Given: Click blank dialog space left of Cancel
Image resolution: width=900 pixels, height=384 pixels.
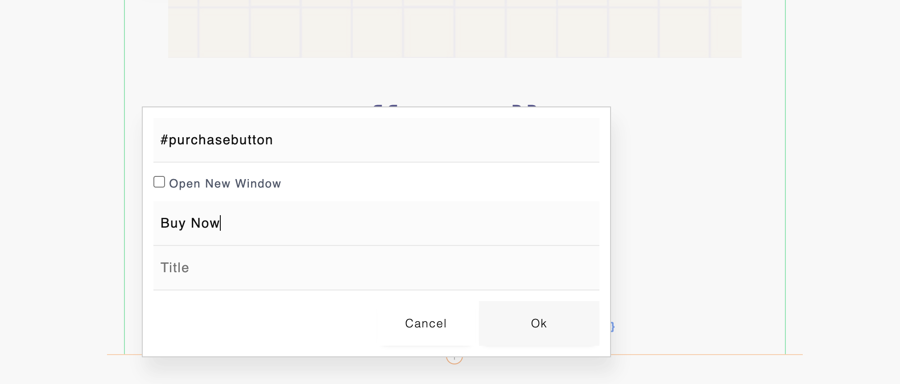Looking at the screenshot, I should (x=263, y=323).
